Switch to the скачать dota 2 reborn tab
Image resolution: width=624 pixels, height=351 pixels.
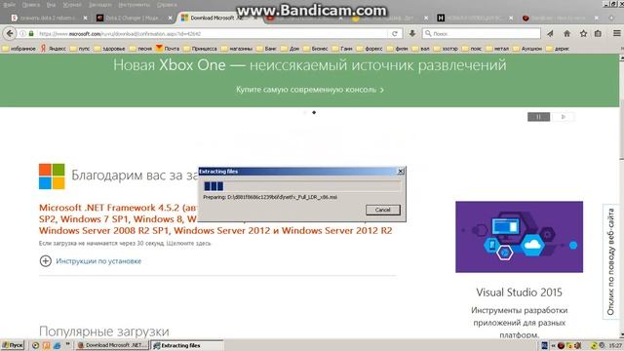[47, 18]
